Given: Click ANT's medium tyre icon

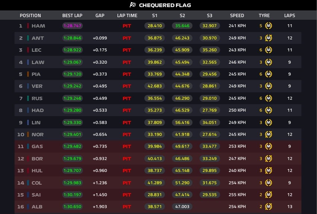Looking at the screenshot, I should [x=269, y=38].
